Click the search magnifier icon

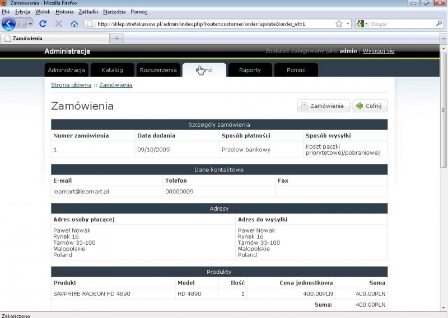click(x=439, y=24)
